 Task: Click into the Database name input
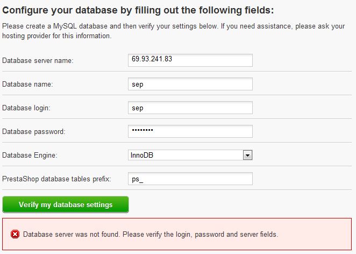tap(190, 84)
